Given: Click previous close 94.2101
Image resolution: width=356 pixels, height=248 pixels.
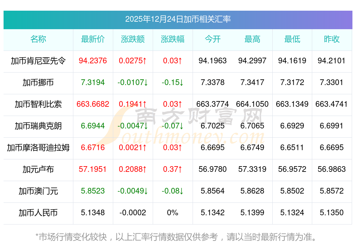Looking at the screenshot, I should [332, 60].
